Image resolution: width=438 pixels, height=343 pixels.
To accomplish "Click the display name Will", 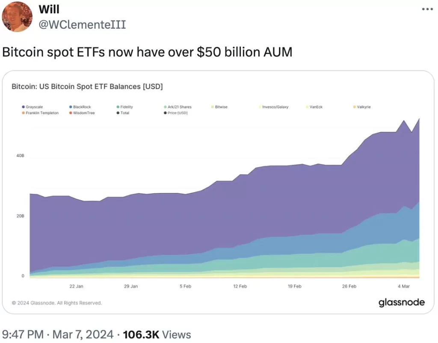I will (49, 9).
